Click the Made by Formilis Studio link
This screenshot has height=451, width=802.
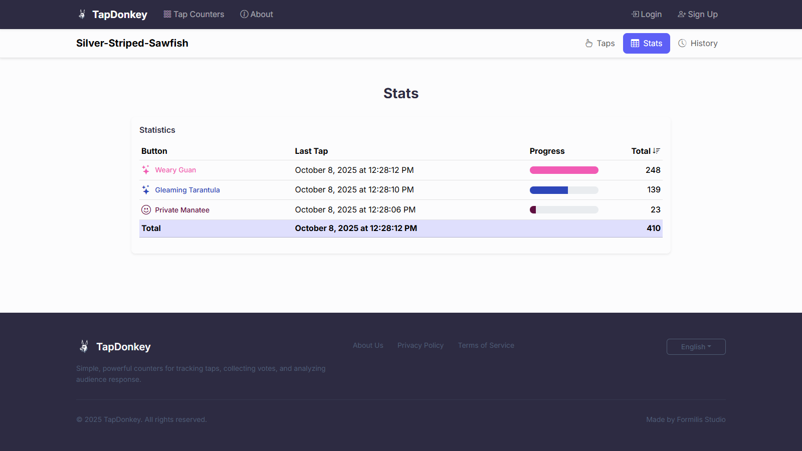coord(686,419)
